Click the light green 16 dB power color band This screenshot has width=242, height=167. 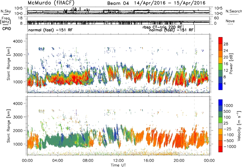[x=221, y=67]
